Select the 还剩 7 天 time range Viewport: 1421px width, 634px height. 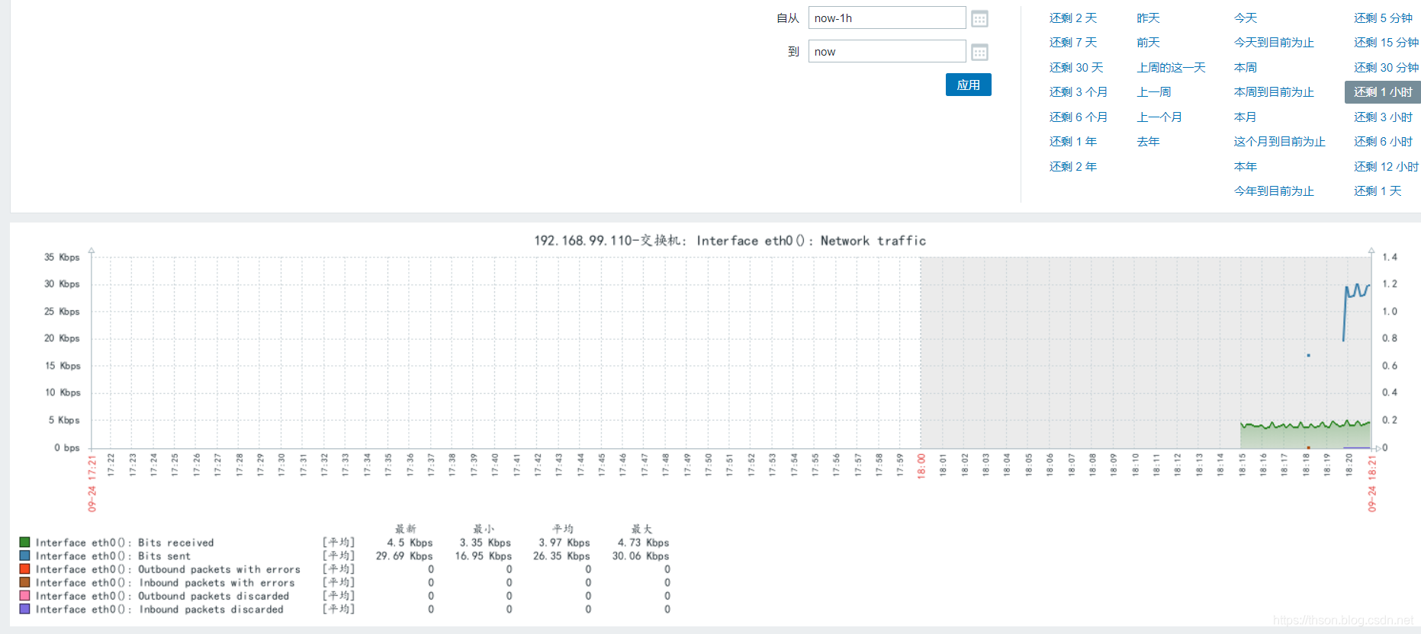click(x=1072, y=42)
